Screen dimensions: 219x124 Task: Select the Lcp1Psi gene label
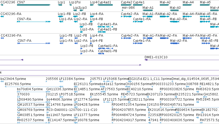pyautogui.click(x=75, y=2)
